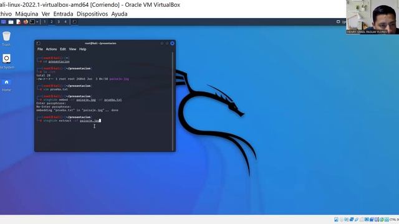This screenshot has width=399, height=224.
Task: Open the terminal emulator panel launcher
Action: (32, 22)
